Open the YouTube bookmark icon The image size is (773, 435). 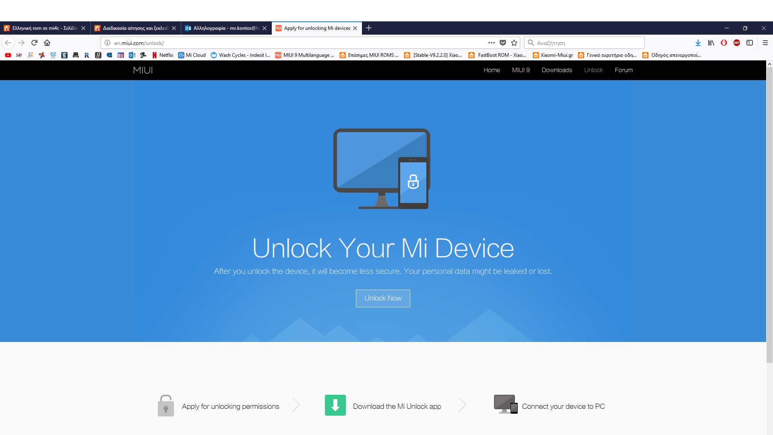8,55
